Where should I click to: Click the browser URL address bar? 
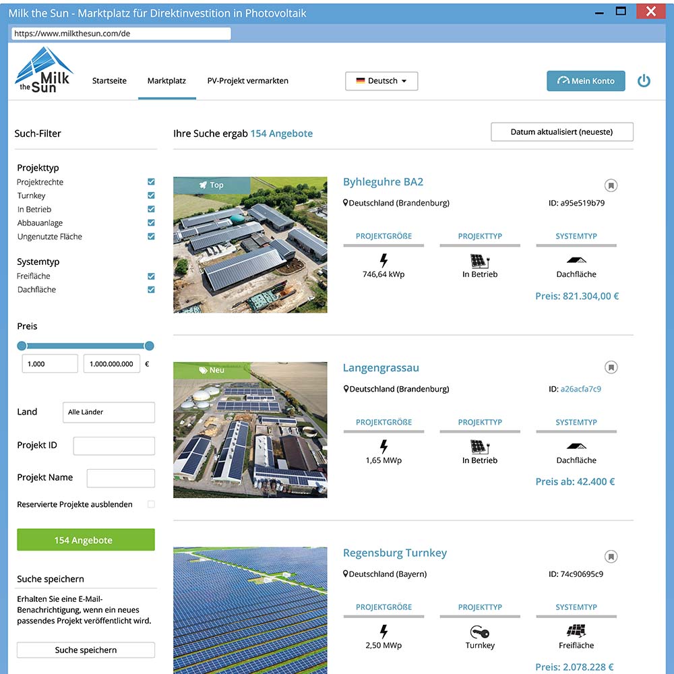click(121, 34)
